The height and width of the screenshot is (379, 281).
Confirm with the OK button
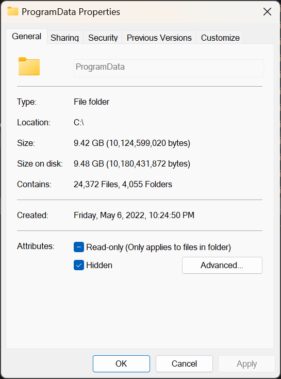(121, 364)
